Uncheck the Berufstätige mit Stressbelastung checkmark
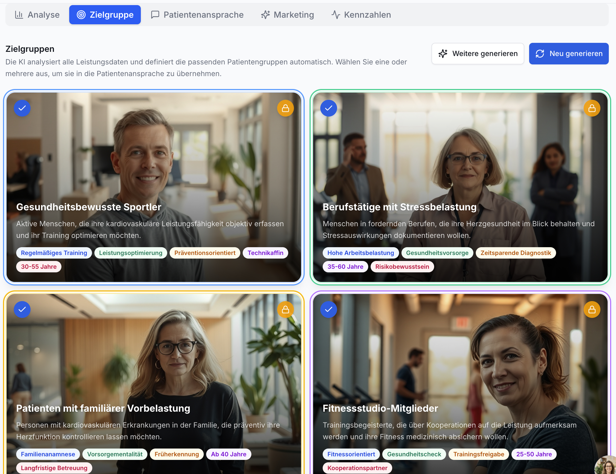 click(329, 108)
